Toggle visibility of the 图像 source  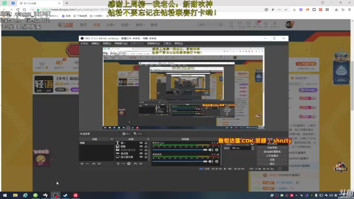[x=141, y=146]
